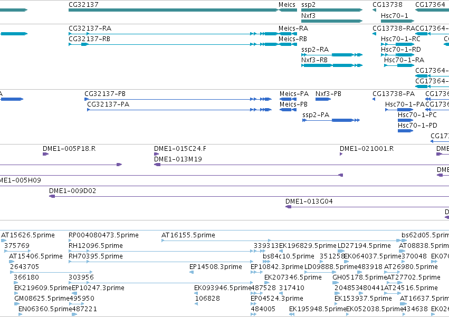449x317 pixels.
Task: Select the Nxf3-RB transcript
Action: [332, 65]
